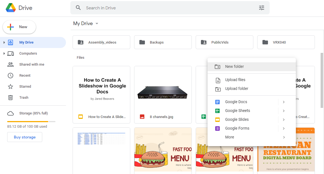This screenshot has width=324, height=174.
Task: Click the Assembly_videos shared folder icon
Action: 81,42
